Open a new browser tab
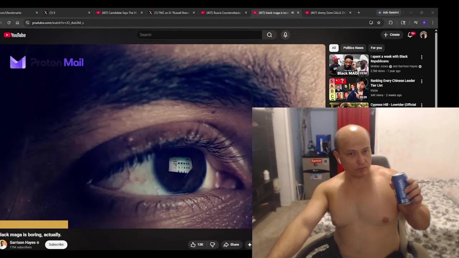The width and height of the screenshot is (459, 258). (359, 13)
